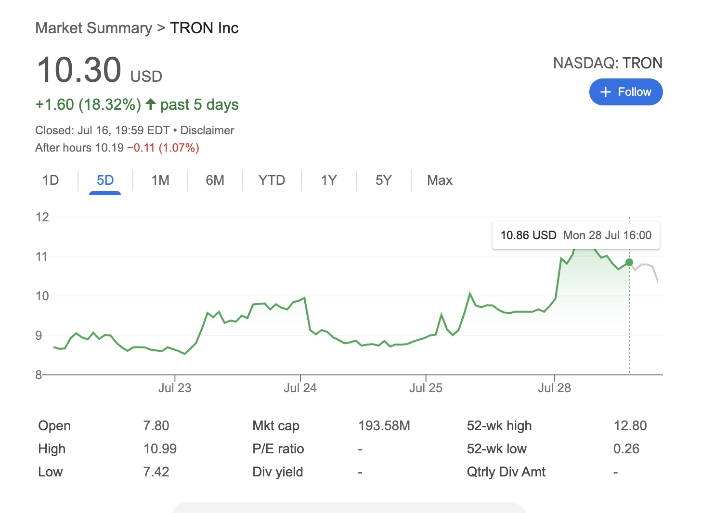Select the 5D range tab
Image resolution: width=727 pixels, height=513 pixels.
pos(105,180)
